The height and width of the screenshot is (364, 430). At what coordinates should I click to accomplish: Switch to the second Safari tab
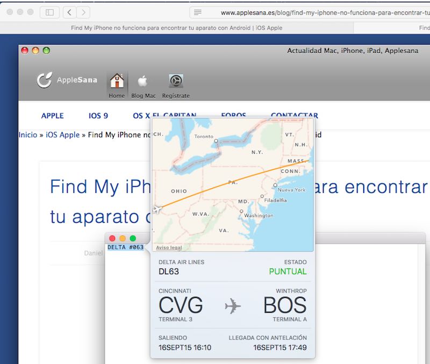coord(392,28)
